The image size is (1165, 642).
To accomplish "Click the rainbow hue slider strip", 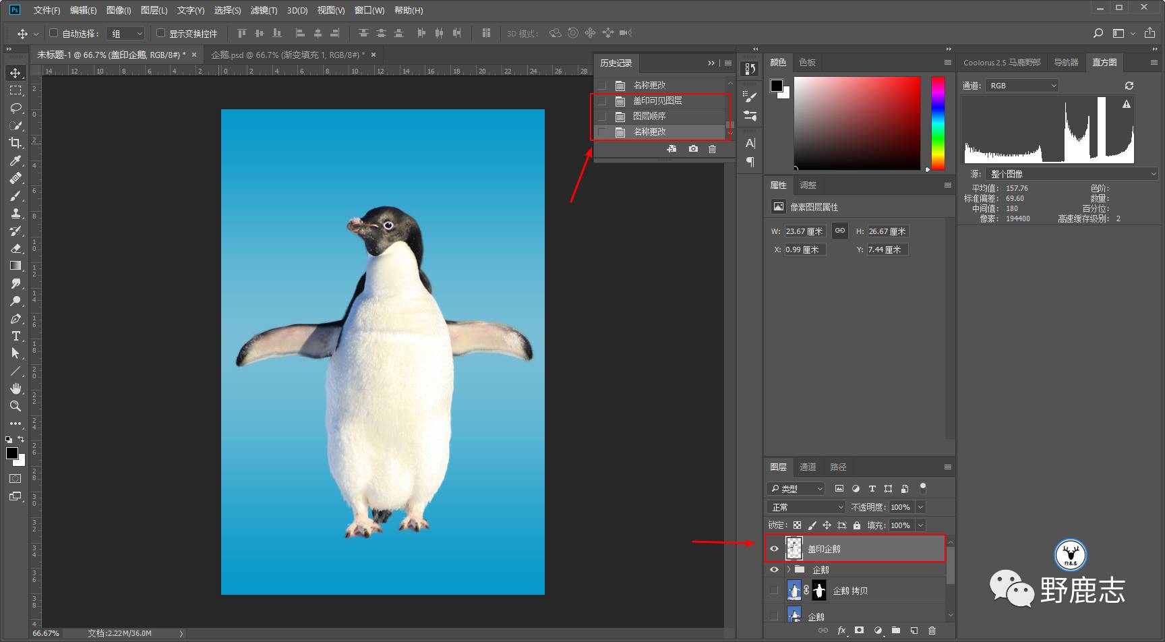I will 938,123.
